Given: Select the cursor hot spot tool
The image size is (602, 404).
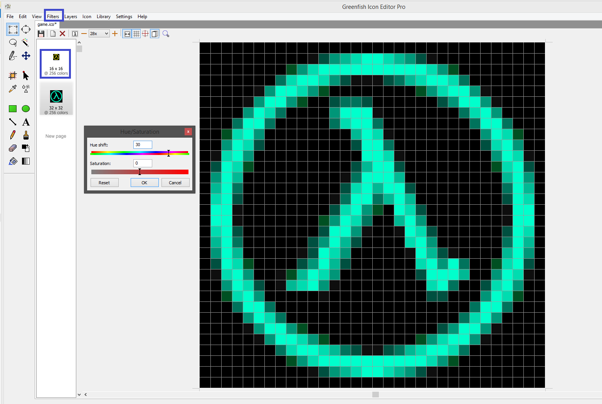Looking at the screenshot, I should click(26, 76).
